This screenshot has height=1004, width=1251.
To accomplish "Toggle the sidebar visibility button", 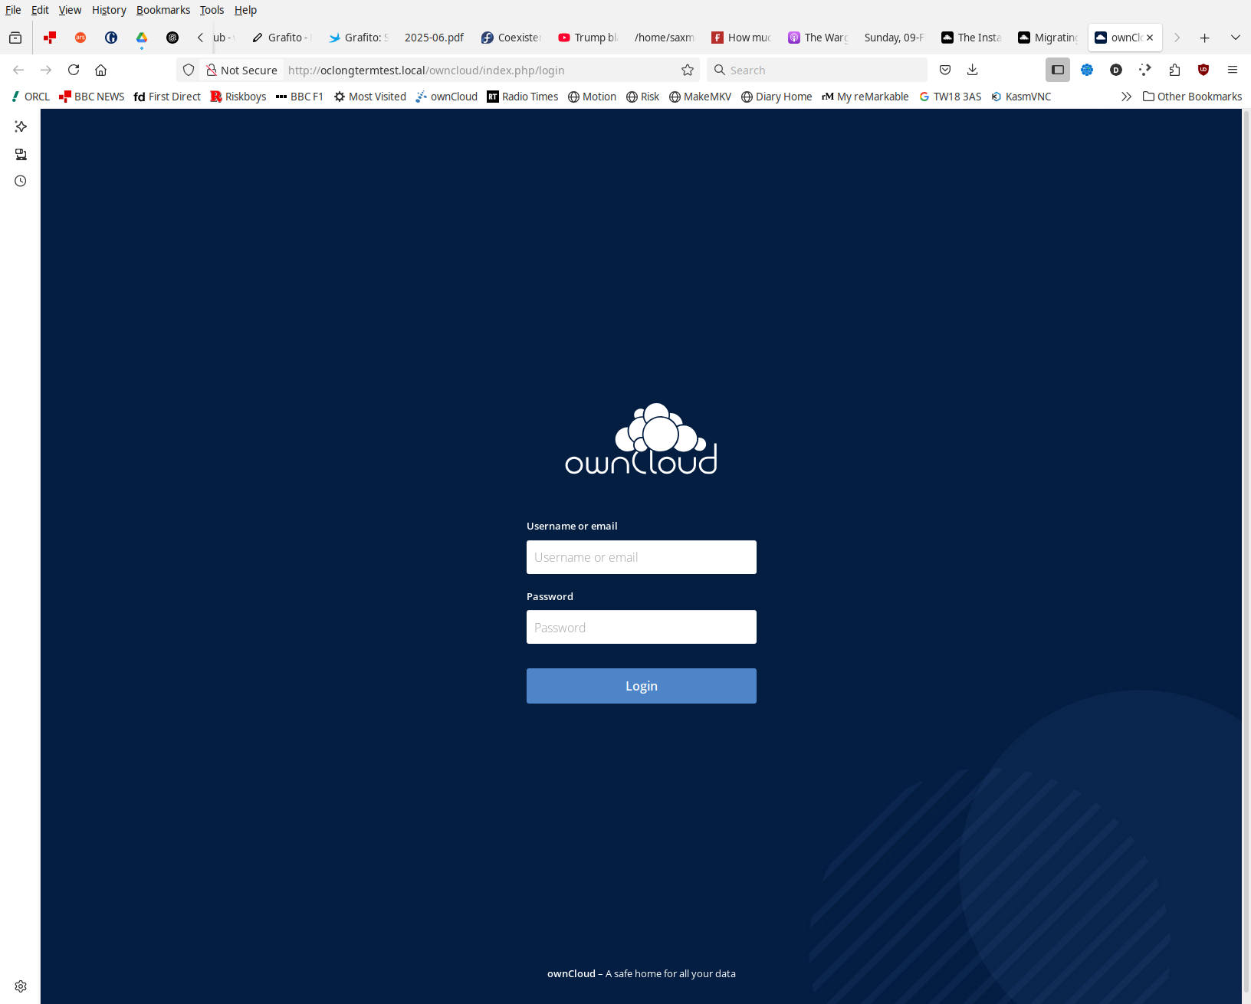I will [1058, 70].
